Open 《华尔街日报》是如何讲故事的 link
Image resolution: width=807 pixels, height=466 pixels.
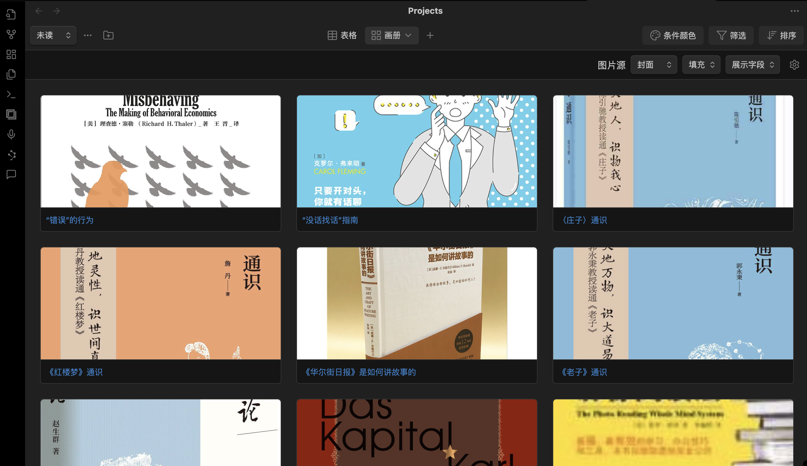pos(360,372)
